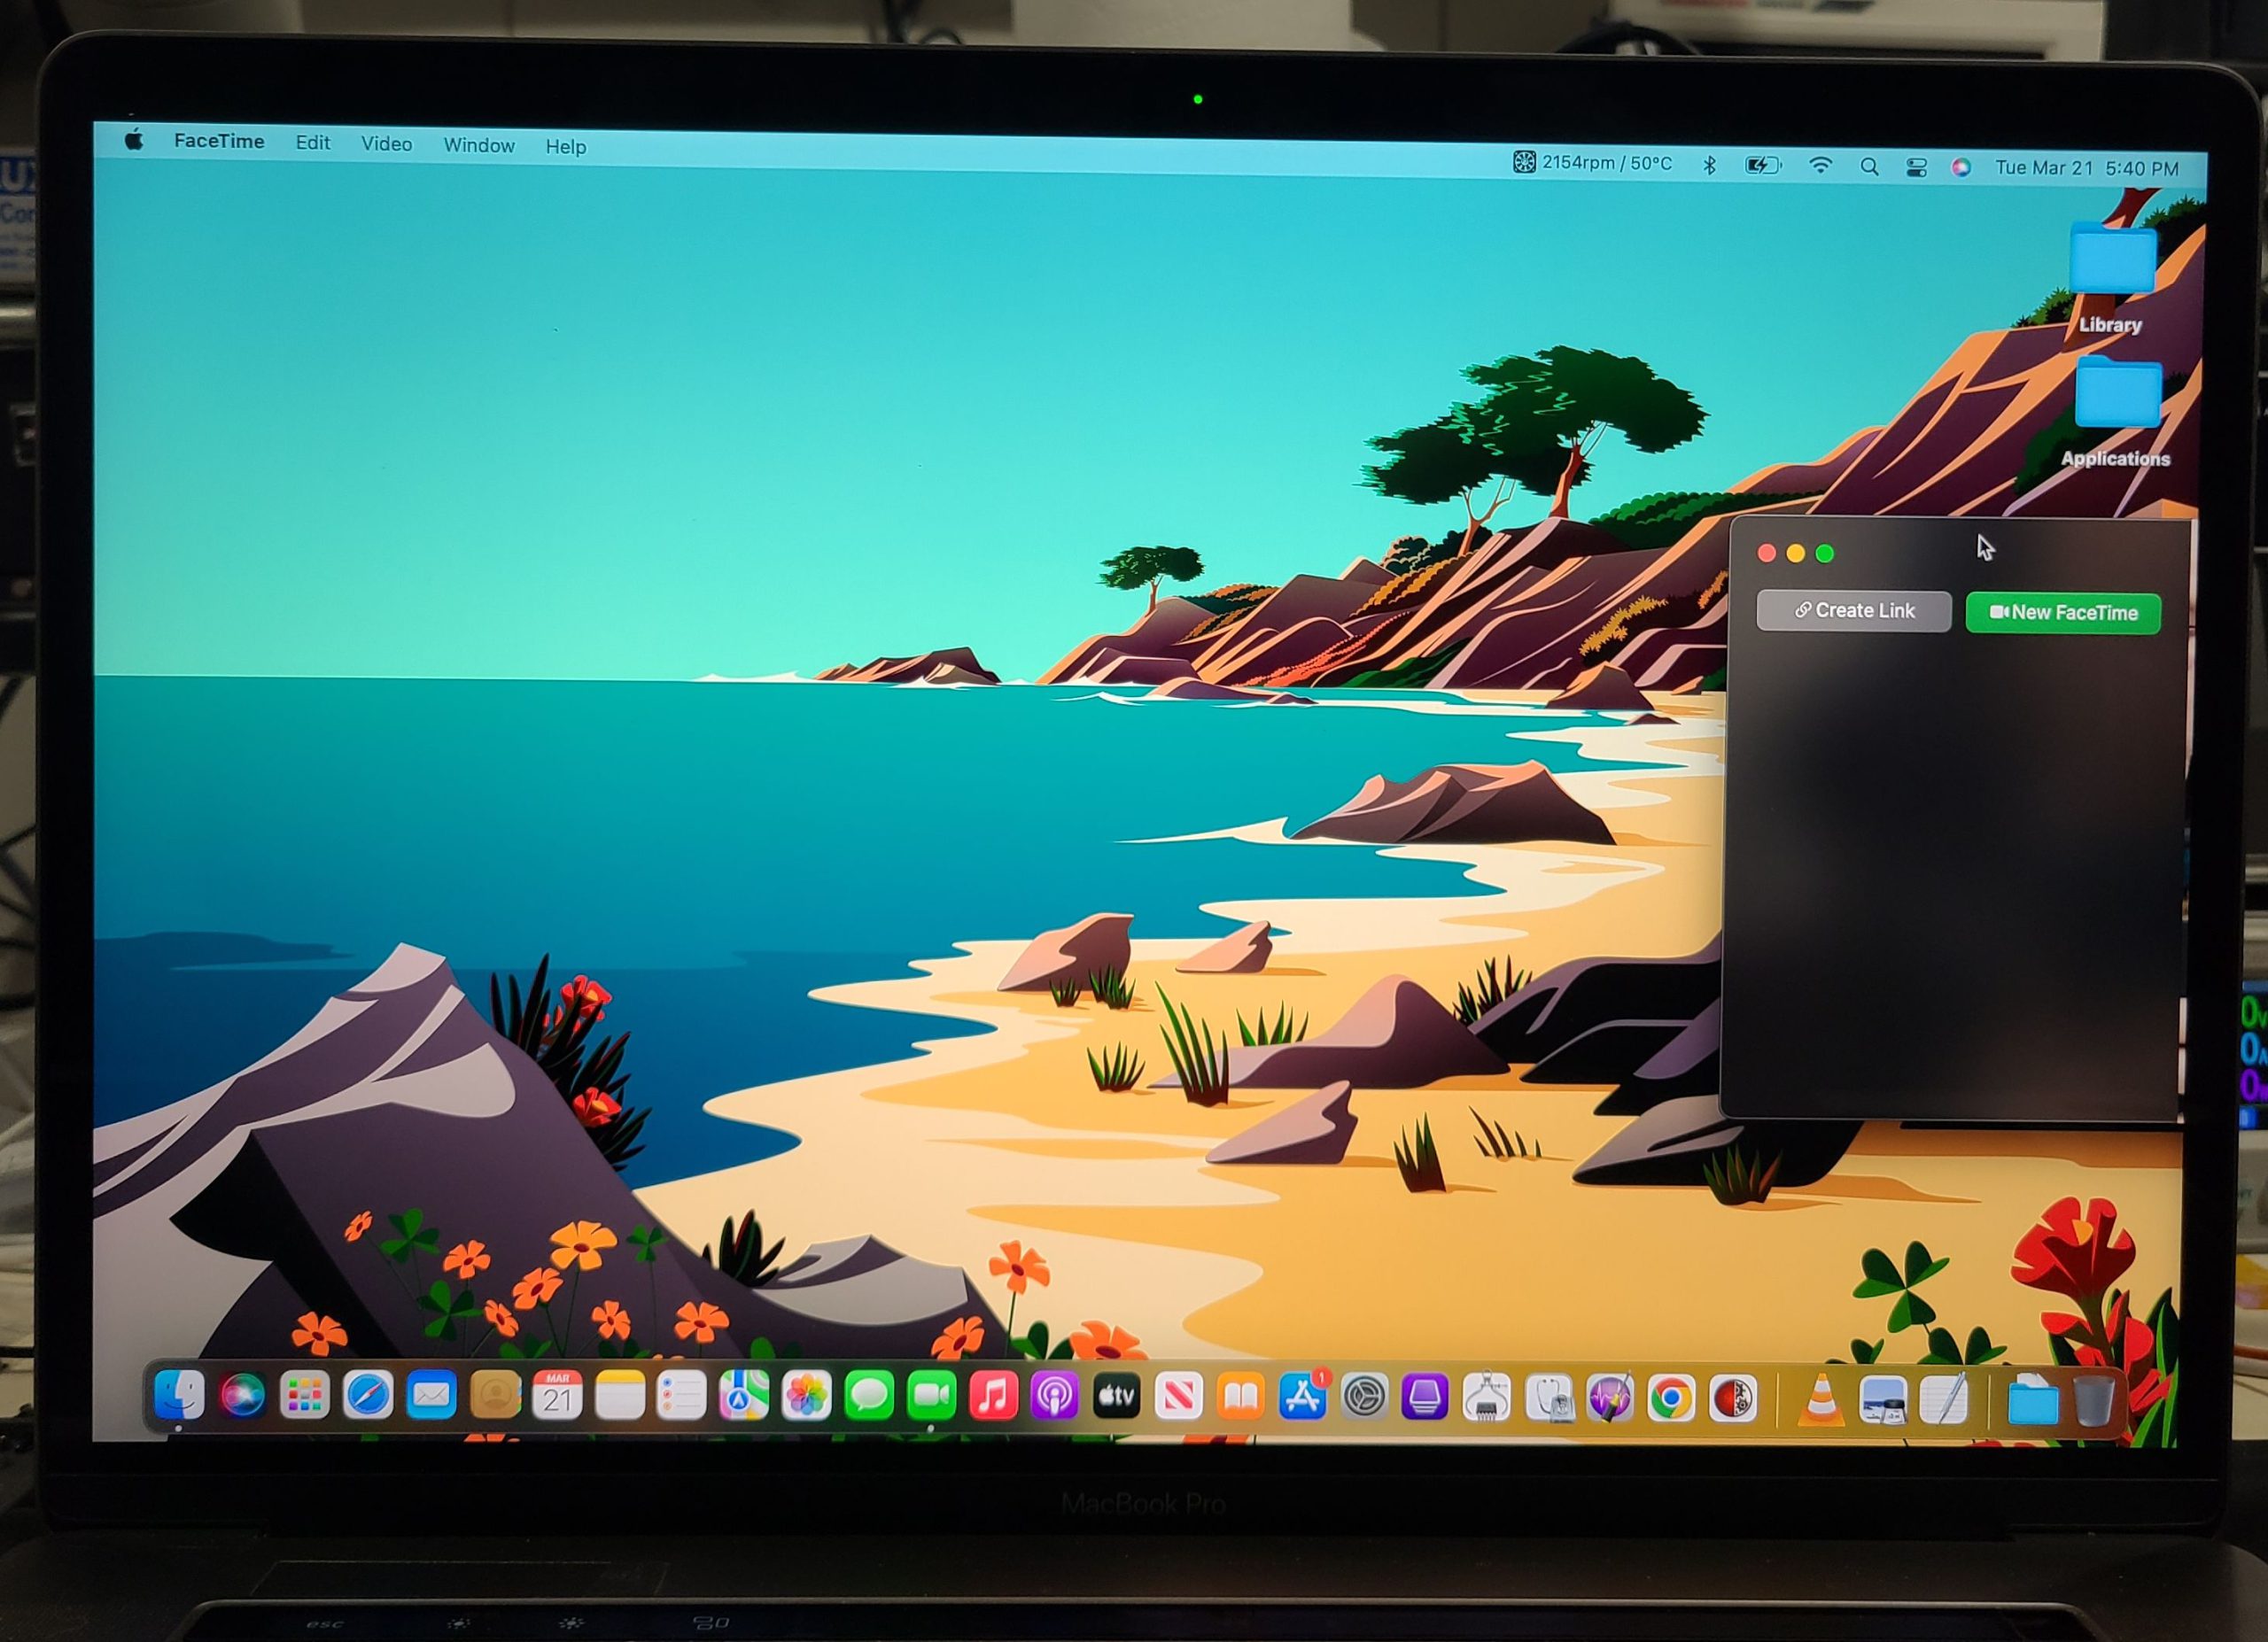Click the Create Link button

tap(1853, 610)
